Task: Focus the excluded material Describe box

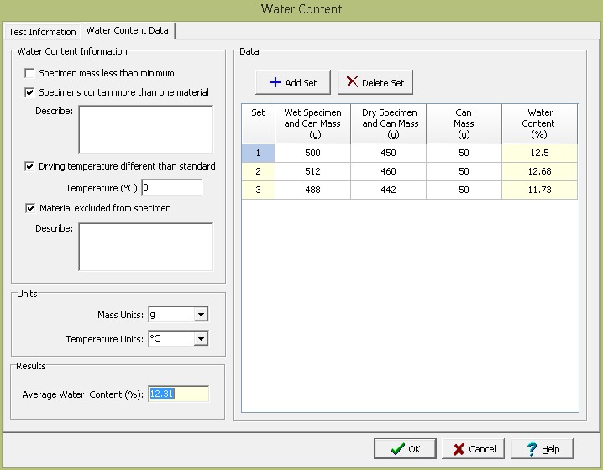Action: point(145,246)
